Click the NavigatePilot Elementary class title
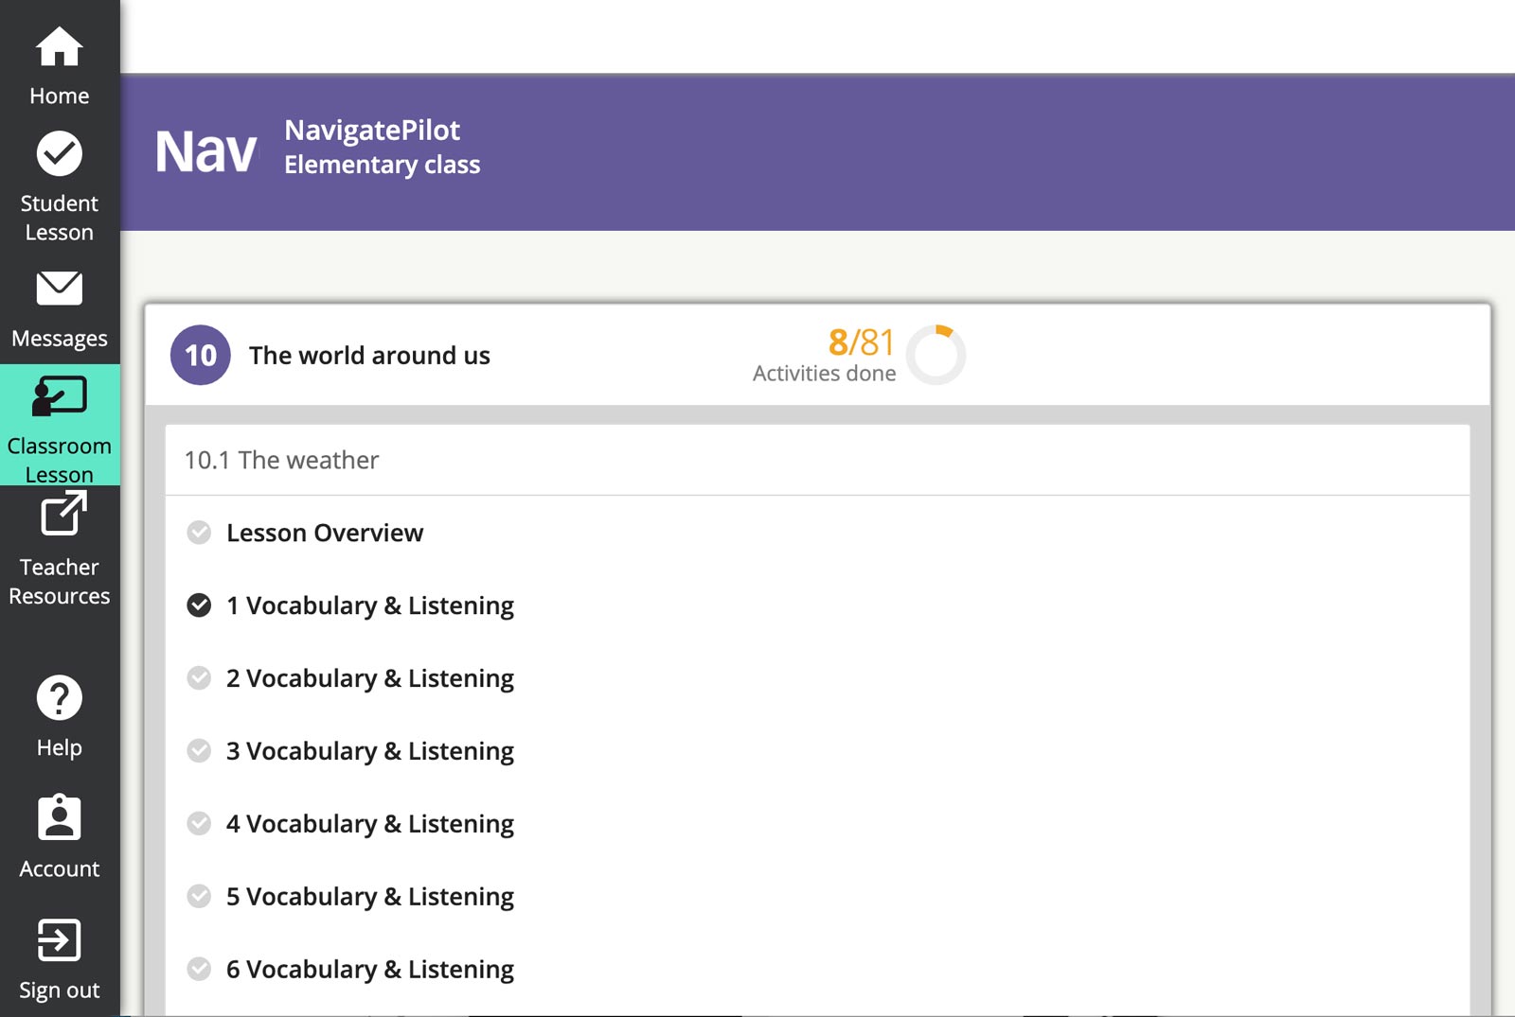The height and width of the screenshot is (1017, 1515). [382, 147]
